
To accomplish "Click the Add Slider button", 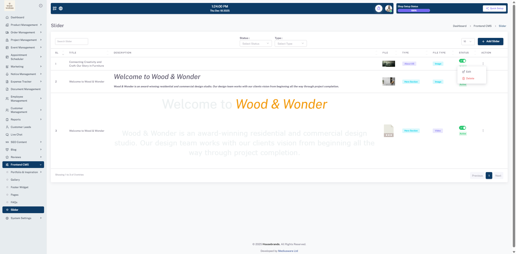I will [x=490, y=41].
